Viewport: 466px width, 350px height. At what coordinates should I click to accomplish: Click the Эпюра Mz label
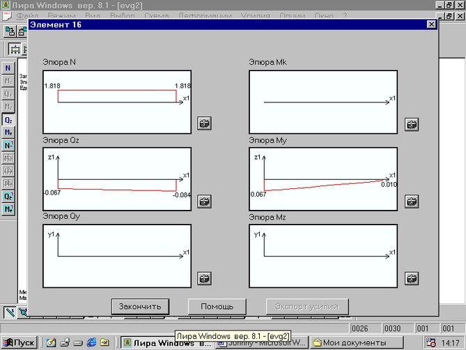[267, 218]
